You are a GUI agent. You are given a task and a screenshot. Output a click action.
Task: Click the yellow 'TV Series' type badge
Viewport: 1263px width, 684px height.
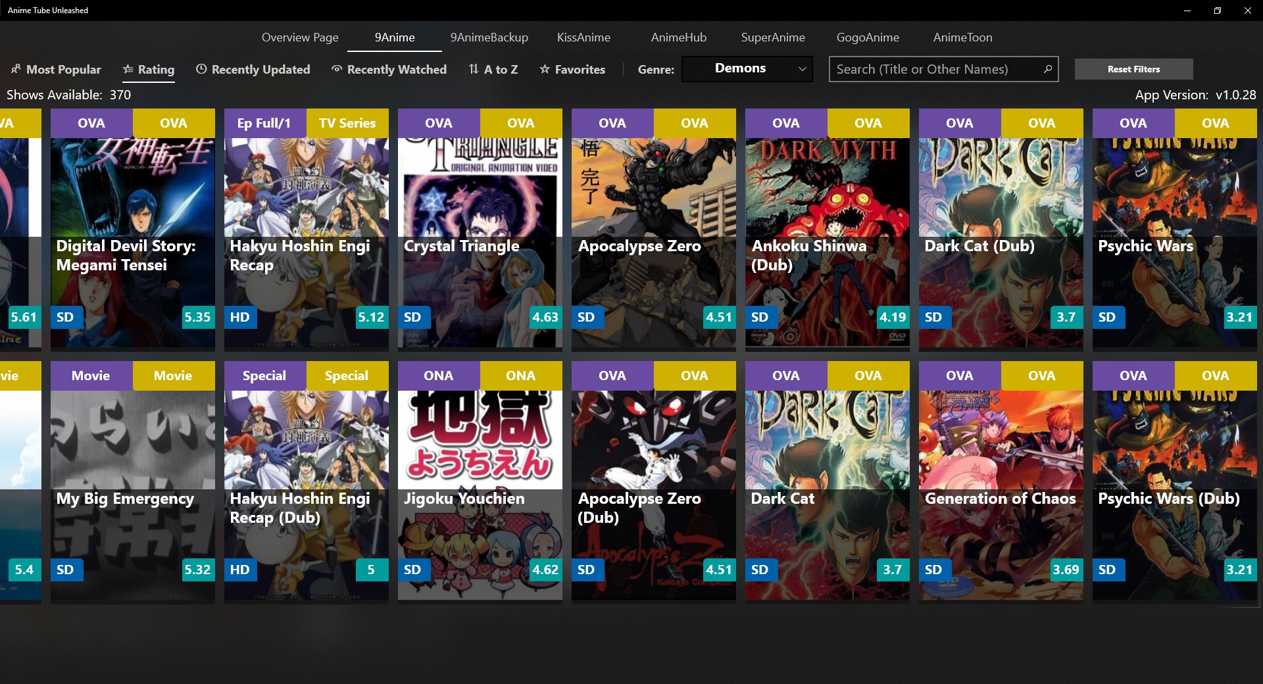[x=347, y=124]
